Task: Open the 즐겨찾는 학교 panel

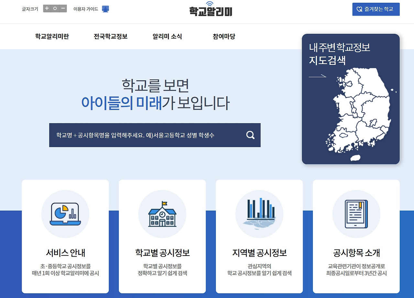Action: pos(376,9)
